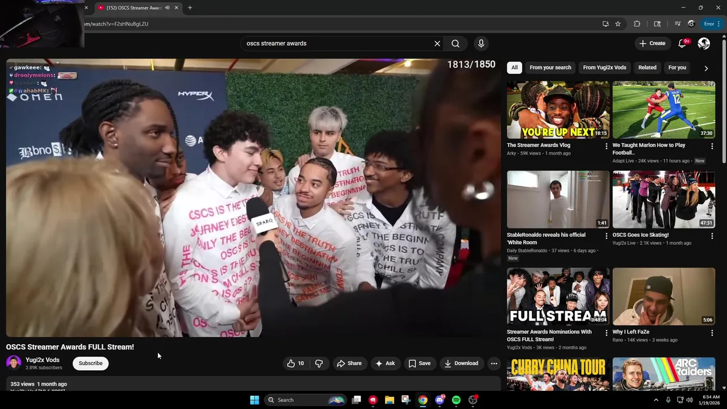Click the title Why I Left FaZe
The height and width of the screenshot is (409, 727).
(631, 332)
